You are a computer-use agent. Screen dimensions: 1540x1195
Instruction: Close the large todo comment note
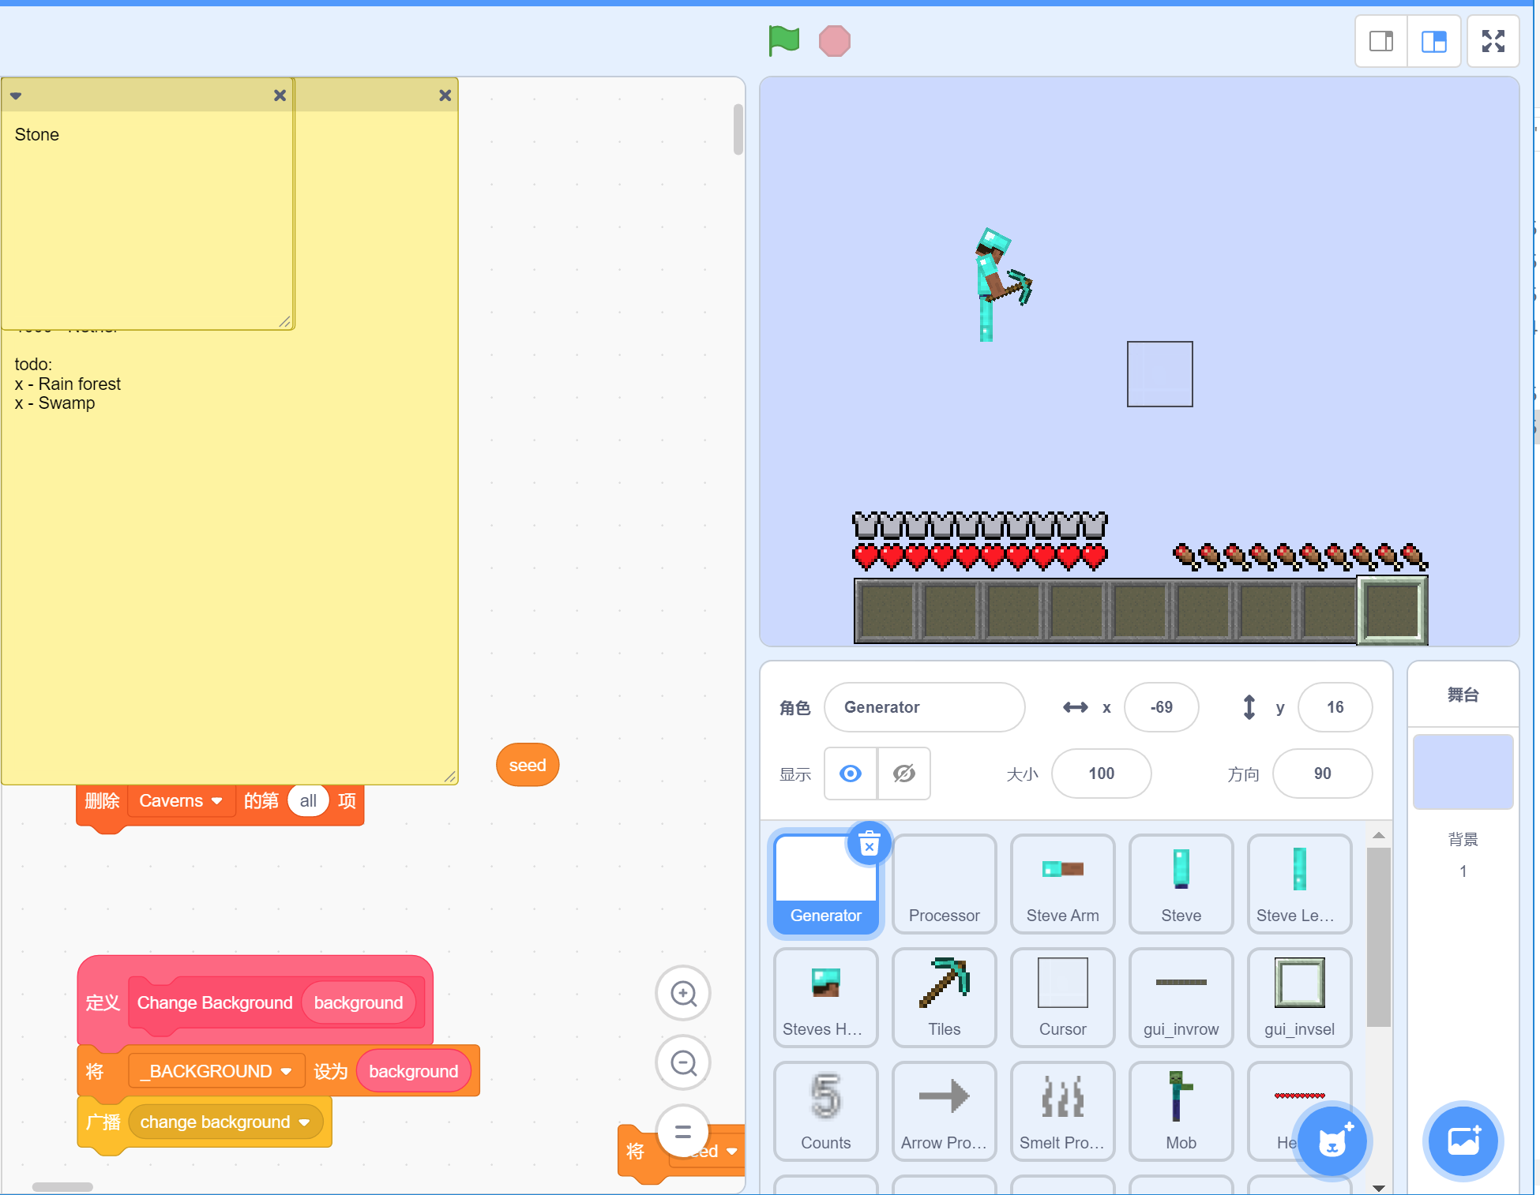445,96
